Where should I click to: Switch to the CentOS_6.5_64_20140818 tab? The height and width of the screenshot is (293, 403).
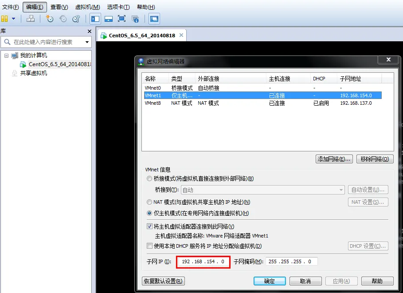click(x=142, y=35)
